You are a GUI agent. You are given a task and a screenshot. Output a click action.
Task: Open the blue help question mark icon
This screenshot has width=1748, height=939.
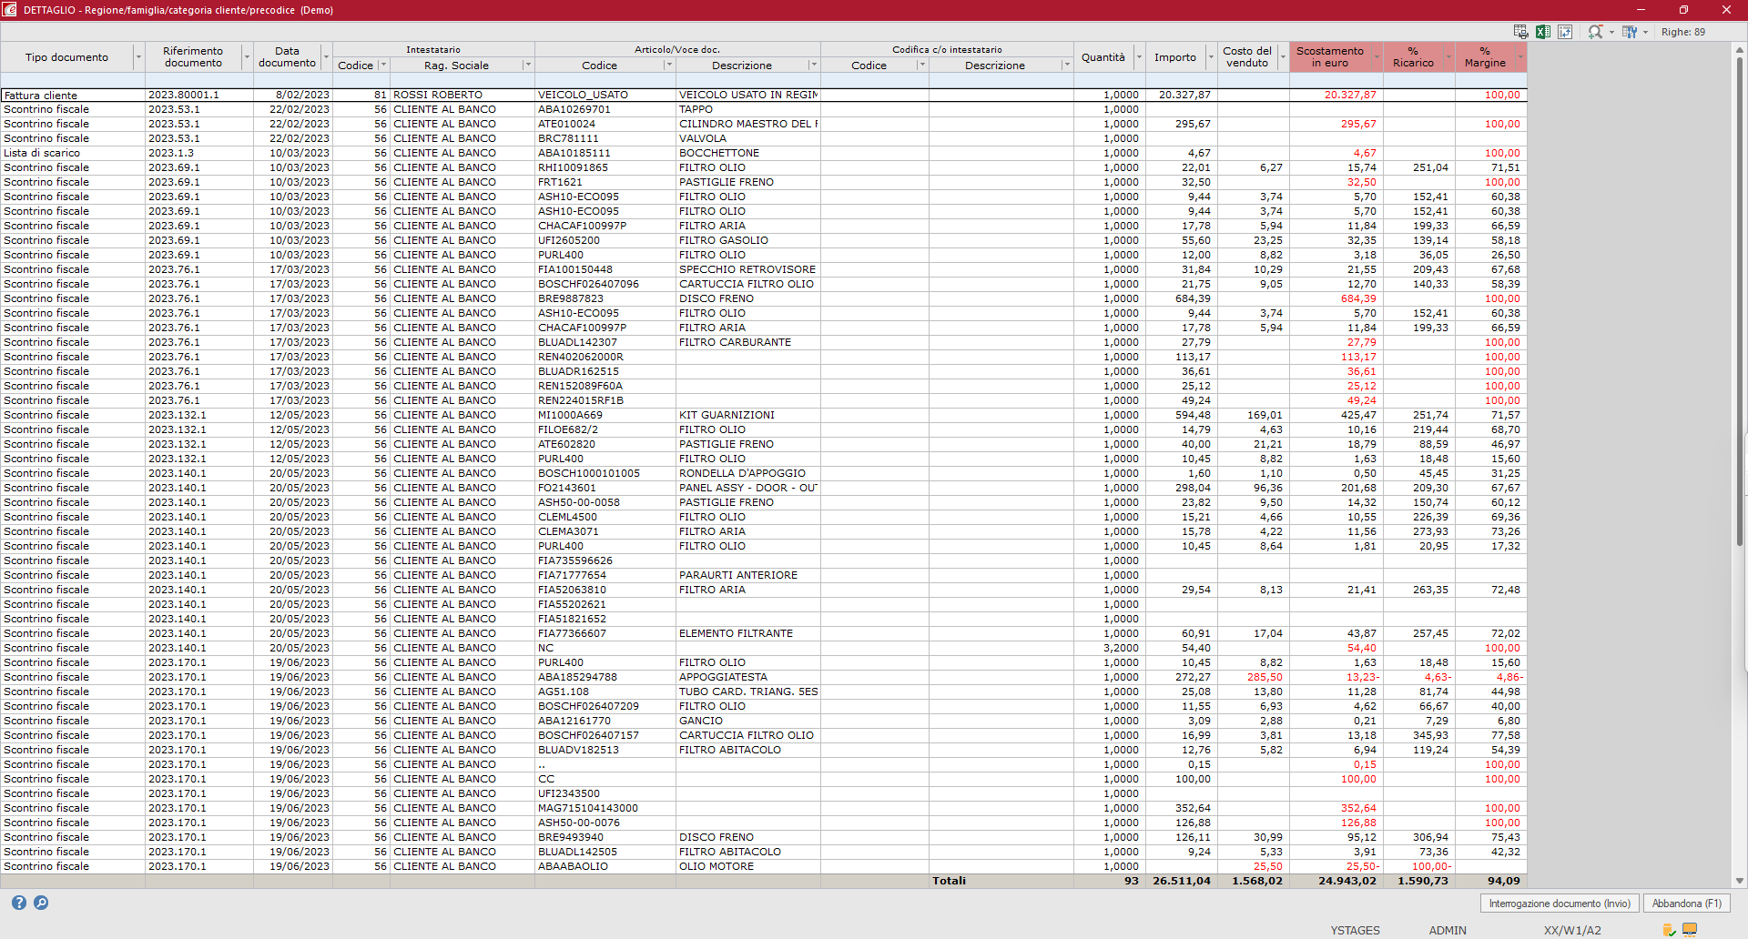(19, 903)
